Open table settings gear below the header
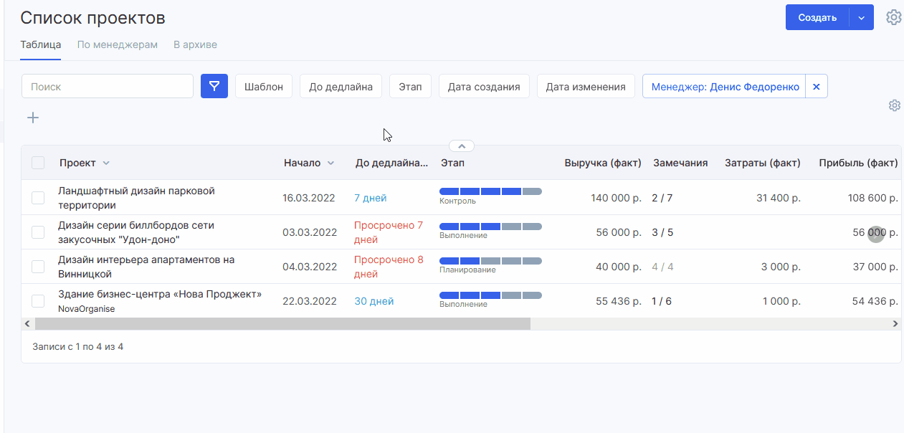The image size is (904, 433). pos(894,105)
